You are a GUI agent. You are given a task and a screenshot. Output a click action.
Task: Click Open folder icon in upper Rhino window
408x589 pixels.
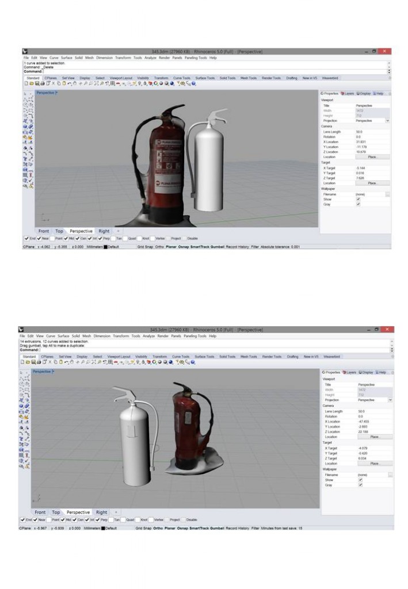point(32,83)
